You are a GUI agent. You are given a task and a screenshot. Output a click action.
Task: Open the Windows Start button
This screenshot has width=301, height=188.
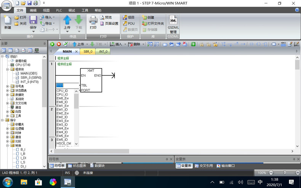pos(8,182)
